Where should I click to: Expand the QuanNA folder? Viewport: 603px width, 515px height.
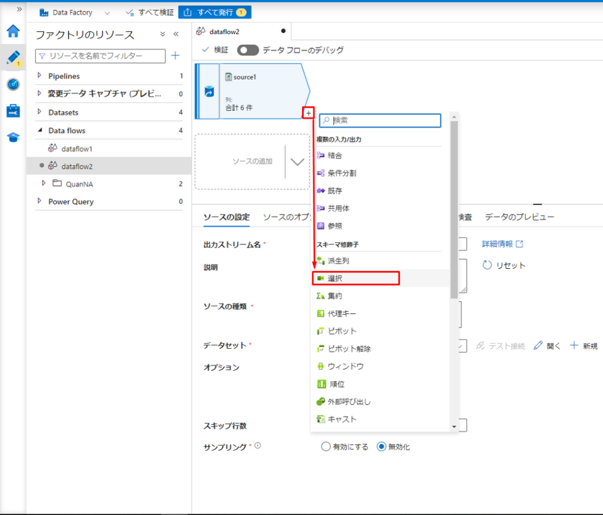tap(44, 184)
